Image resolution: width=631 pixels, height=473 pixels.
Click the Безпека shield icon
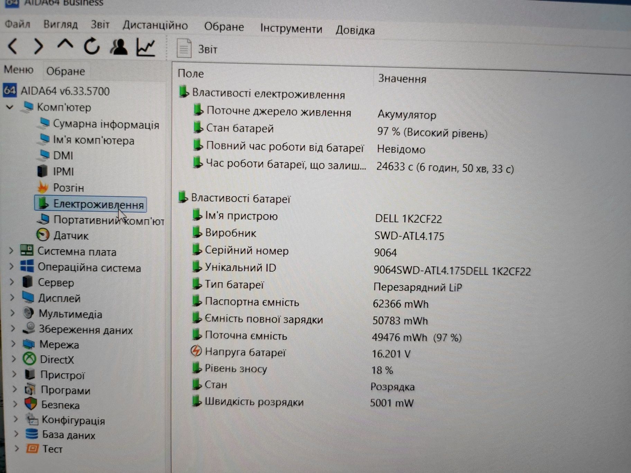click(x=31, y=404)
